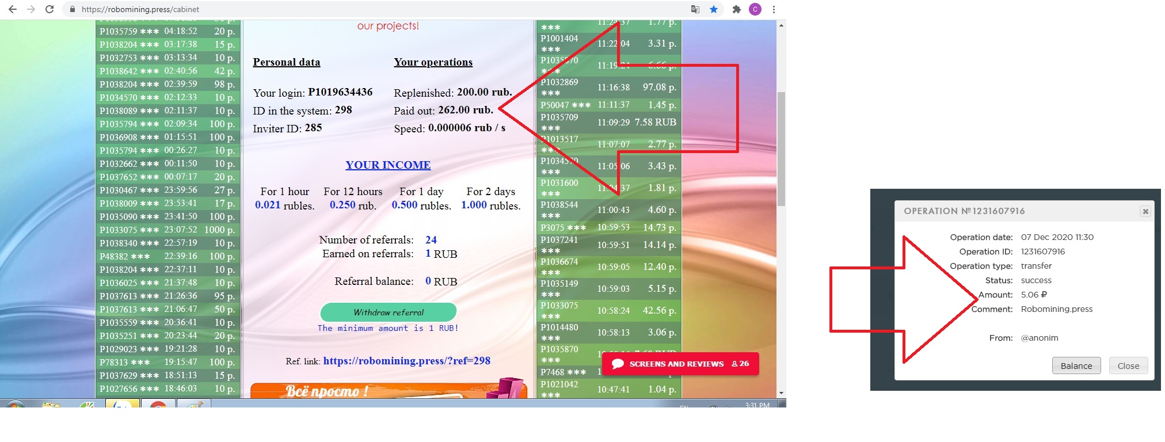
Task: Click the Balance button in operation dialog
Action: pyautogui.click(x=1076, y=365)
